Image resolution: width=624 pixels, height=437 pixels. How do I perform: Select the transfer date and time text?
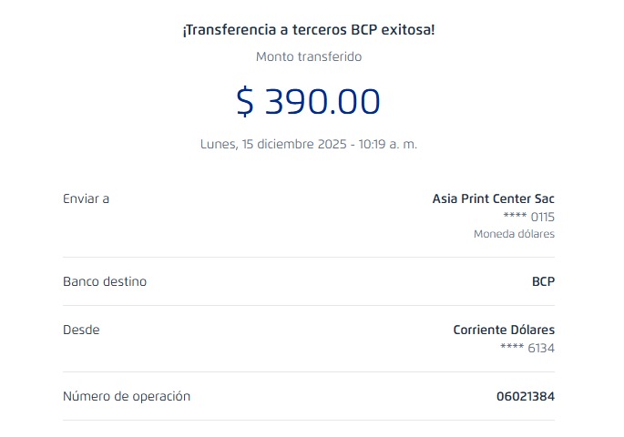309,144
